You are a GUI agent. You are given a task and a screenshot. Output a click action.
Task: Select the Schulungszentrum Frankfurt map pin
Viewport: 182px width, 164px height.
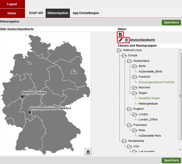(29, 112)
